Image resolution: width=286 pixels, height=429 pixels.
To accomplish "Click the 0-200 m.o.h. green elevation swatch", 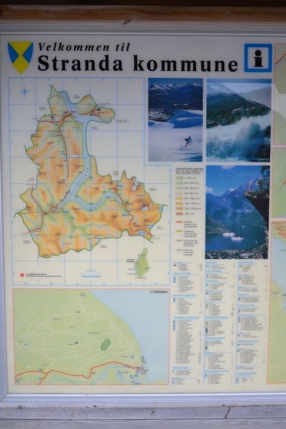I will coord(179,178).
